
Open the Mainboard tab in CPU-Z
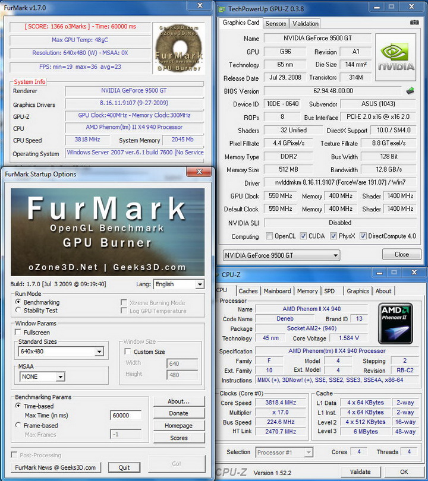(277, 291)
